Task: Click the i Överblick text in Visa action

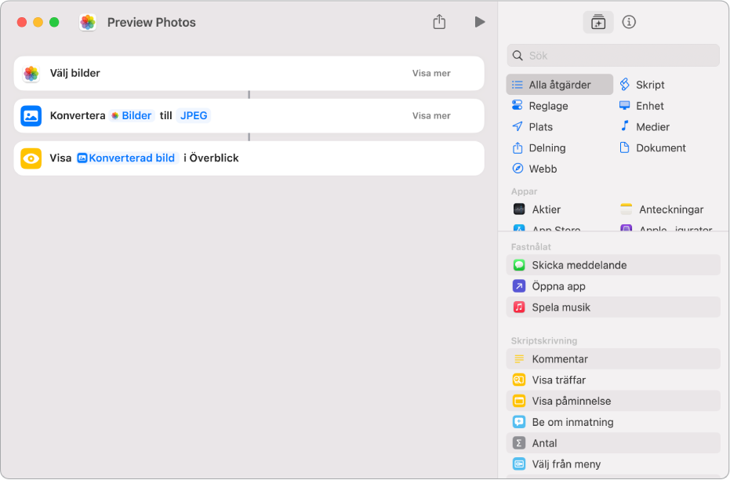Action: 211,158
